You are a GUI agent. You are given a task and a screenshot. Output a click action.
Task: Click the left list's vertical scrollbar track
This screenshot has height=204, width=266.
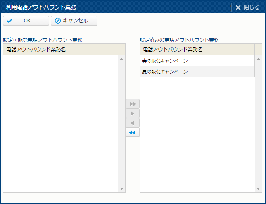coord(121,124)
